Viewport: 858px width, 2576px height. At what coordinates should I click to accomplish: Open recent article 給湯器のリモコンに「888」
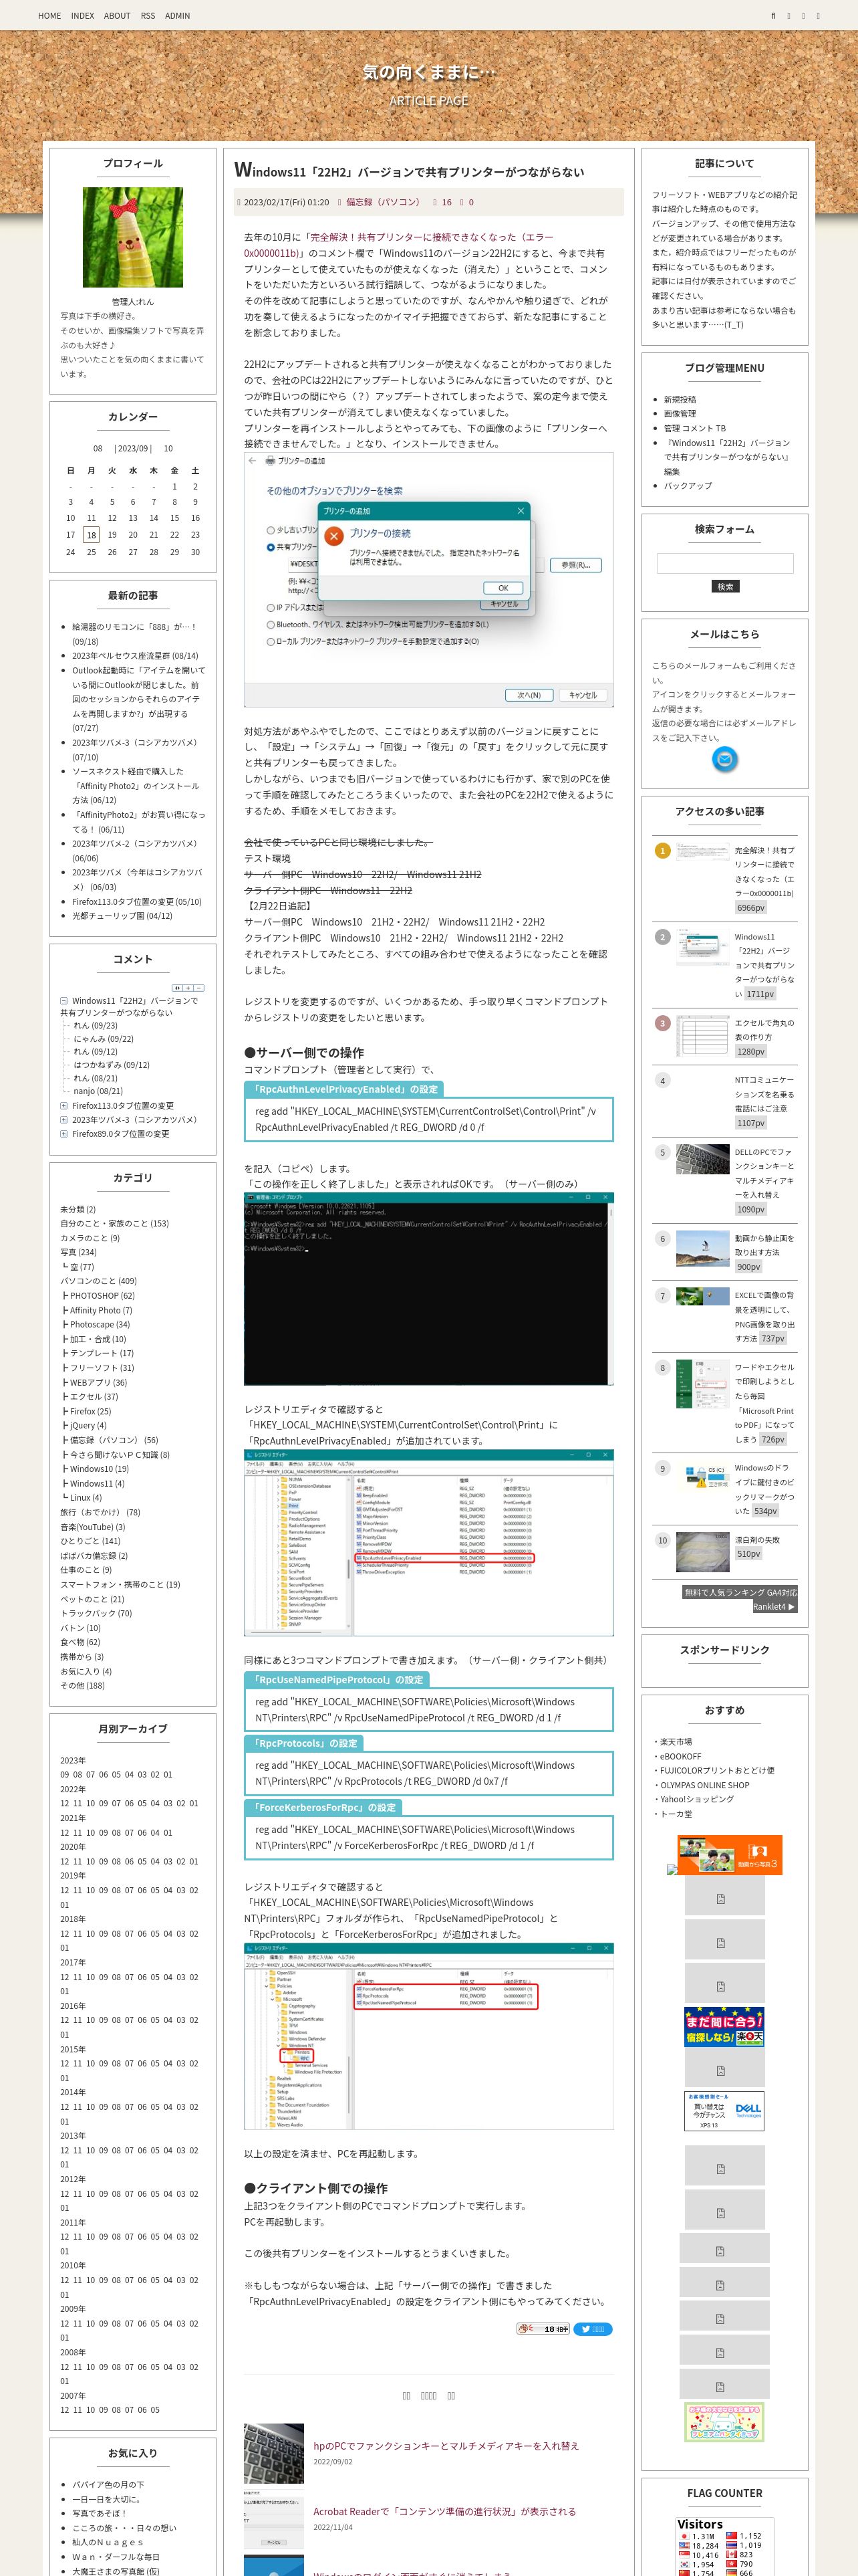coord(134,634)
